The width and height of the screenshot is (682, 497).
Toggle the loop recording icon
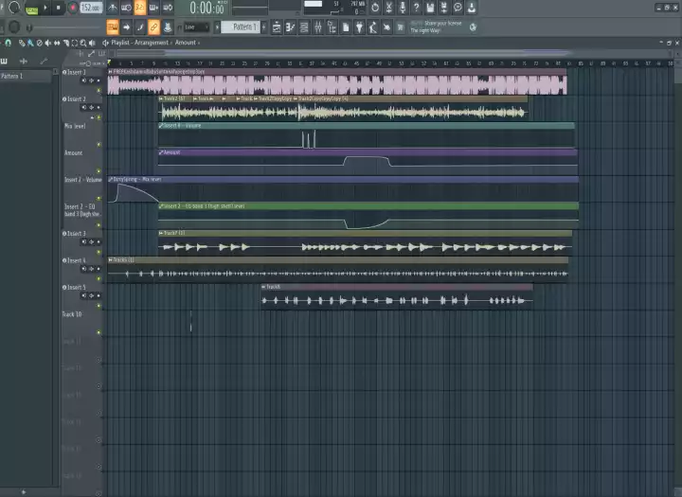pyautogui.click(x=168, y=8)
